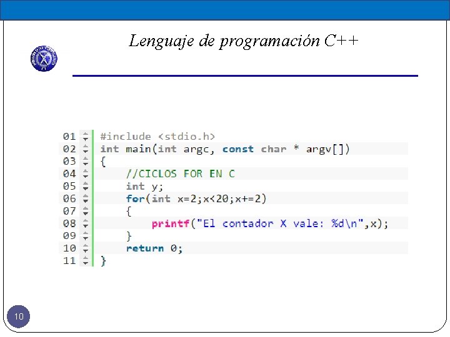The height and width of the screenshot is (337, 450).
Task: Click the line 06 fold stepper
Action: [86, 198]
